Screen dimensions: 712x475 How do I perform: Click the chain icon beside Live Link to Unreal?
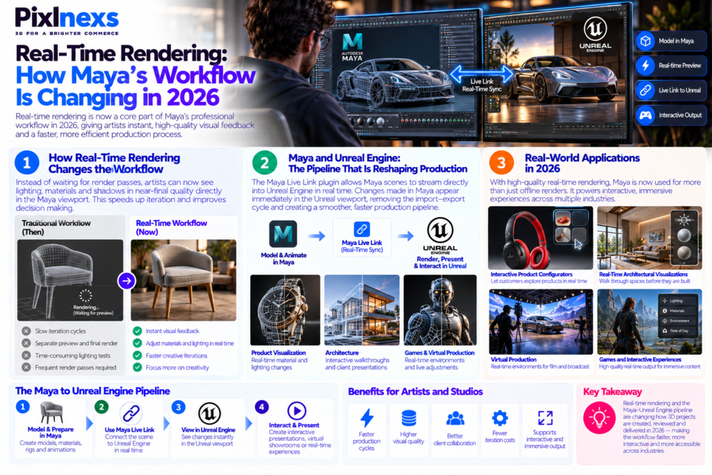click(645, 90)
